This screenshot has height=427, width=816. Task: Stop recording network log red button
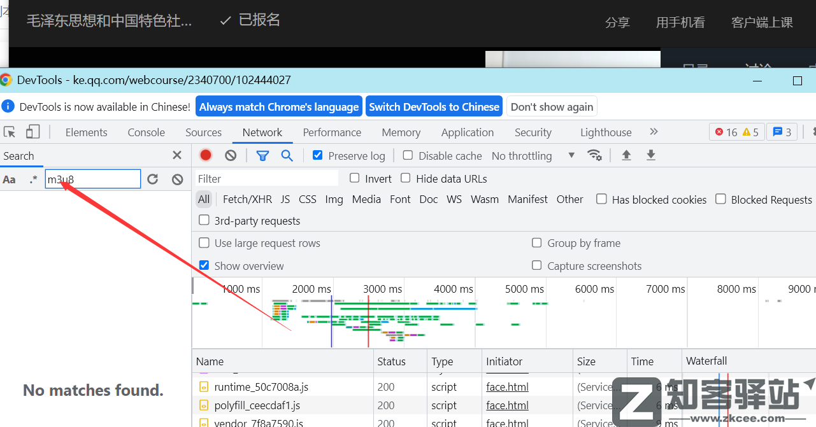click(206, 155)
